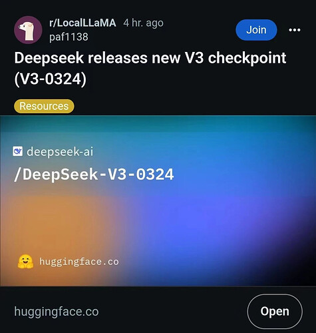
Task: Select the /DeepSeek-V3-0324 model name
Action: 94,174
